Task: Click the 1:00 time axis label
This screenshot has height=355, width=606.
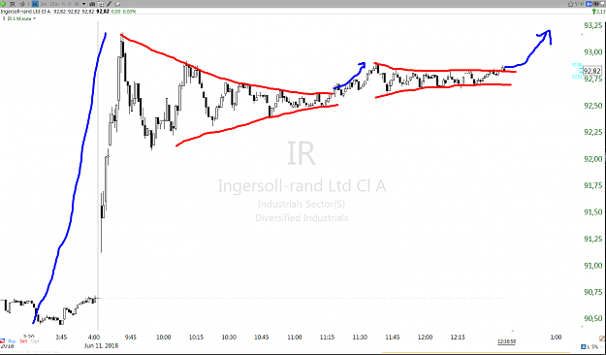Action: [556, 338]
